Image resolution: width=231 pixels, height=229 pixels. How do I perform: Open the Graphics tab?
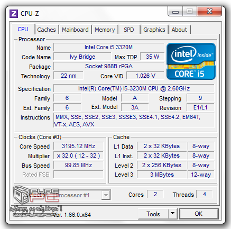pyautogui.click(x=154, y=30)
